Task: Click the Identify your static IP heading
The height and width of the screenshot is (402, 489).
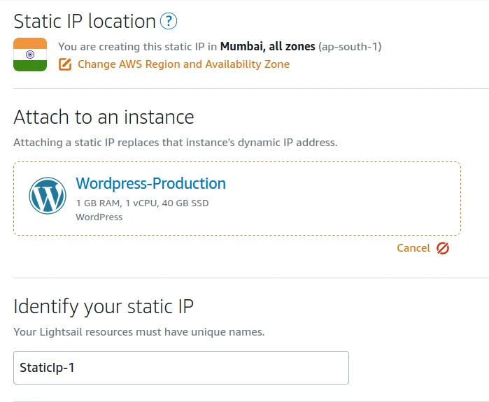Action: click(104, 306)
